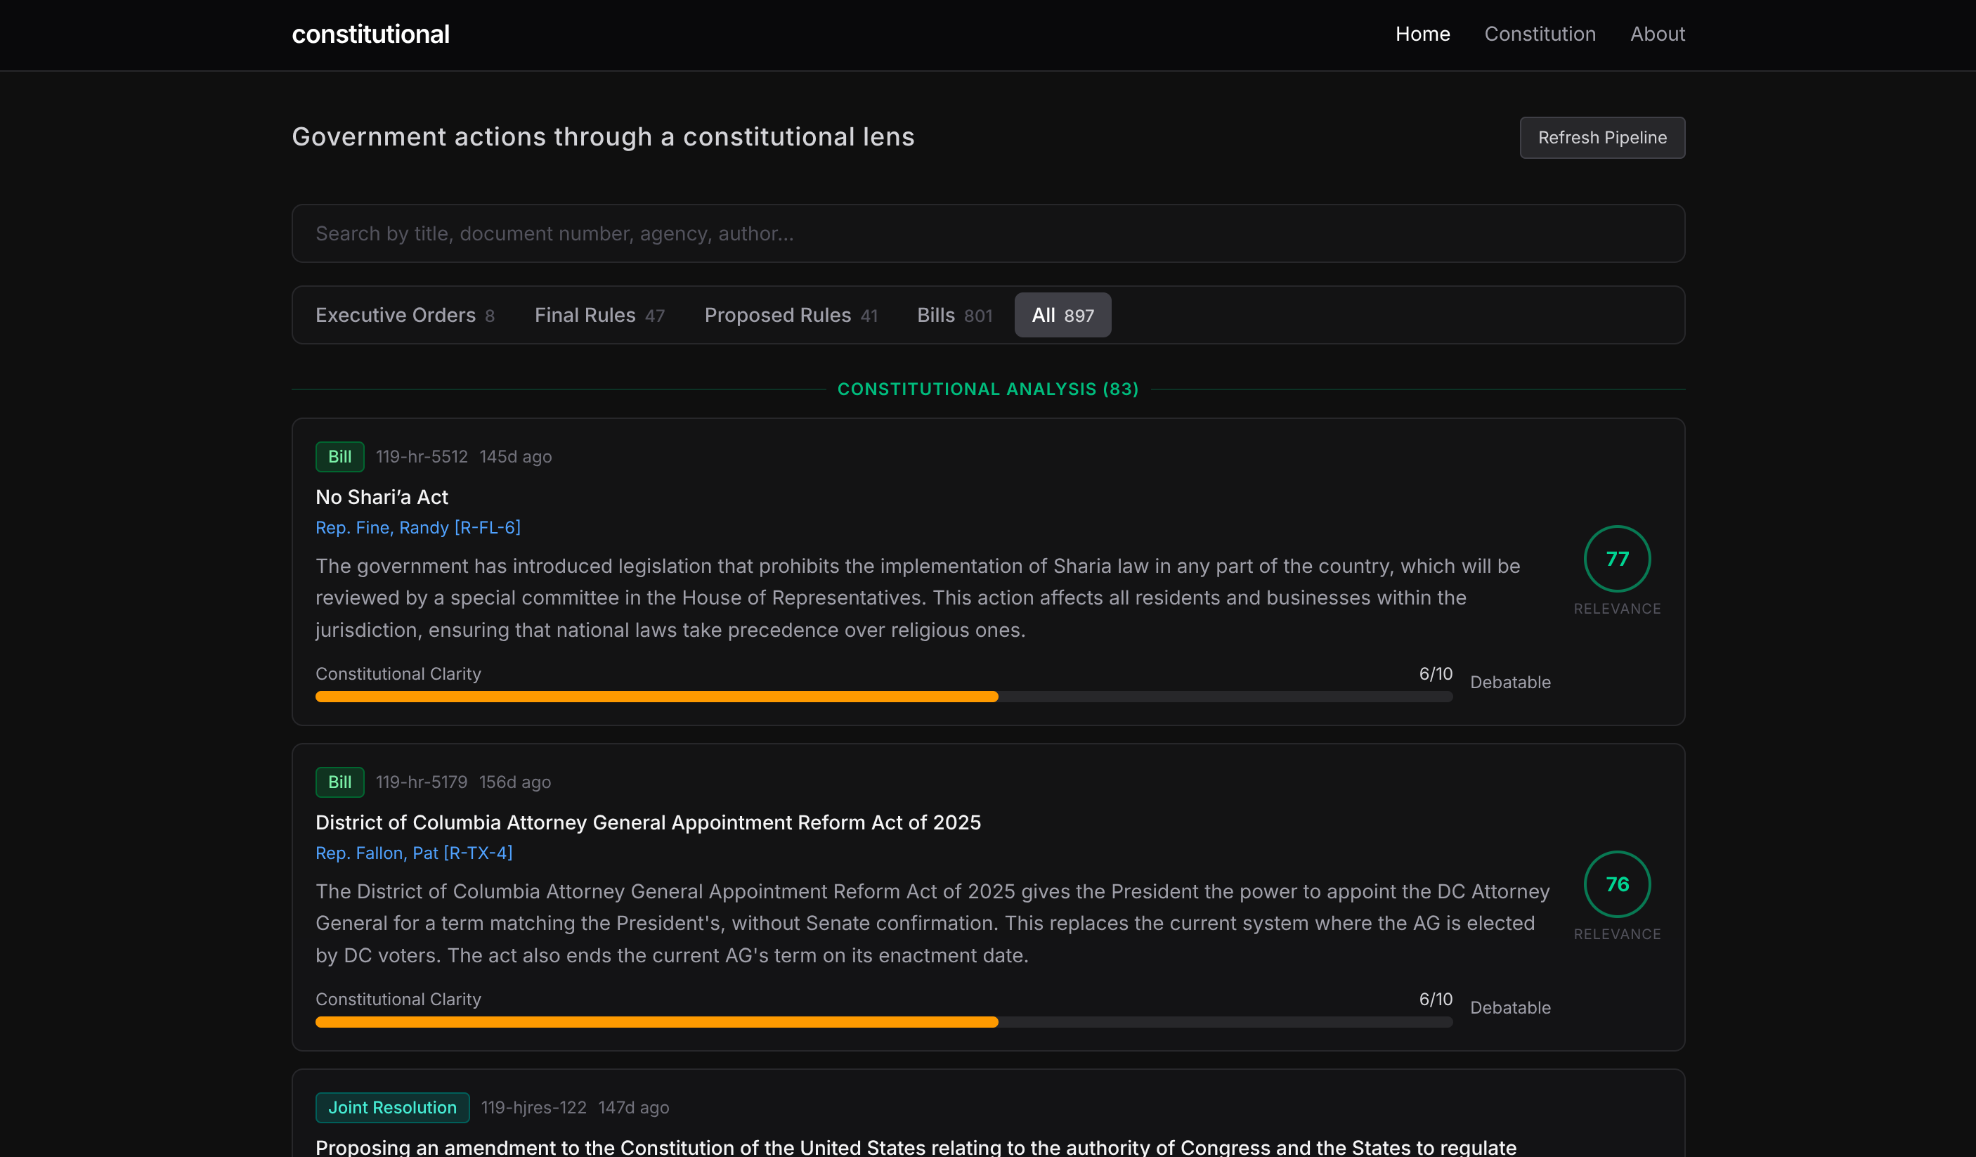Open the About page

coord(1657,34)
